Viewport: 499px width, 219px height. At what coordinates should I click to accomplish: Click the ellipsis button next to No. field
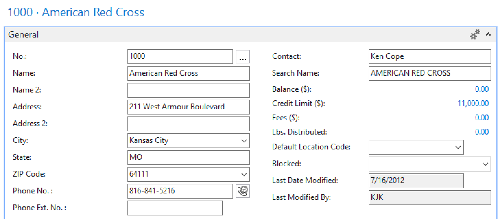coord(243,57)
